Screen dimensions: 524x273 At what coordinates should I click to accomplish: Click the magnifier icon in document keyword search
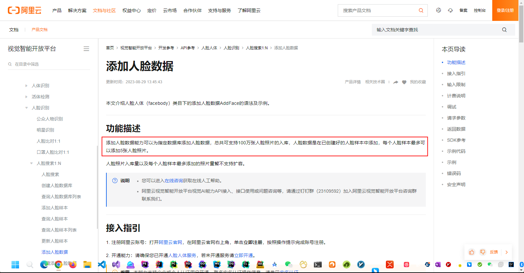(504, 30)
